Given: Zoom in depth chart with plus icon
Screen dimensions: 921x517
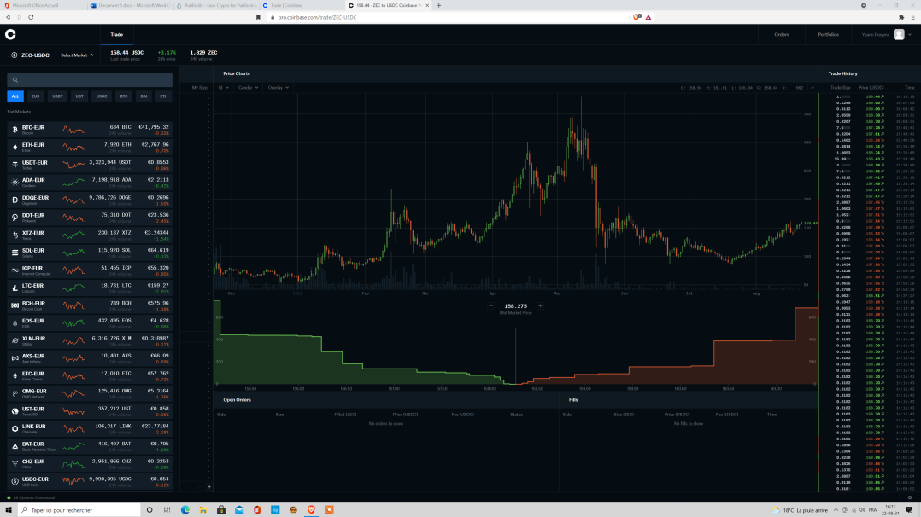Looking at the screenshot, I should pos(540,305).
